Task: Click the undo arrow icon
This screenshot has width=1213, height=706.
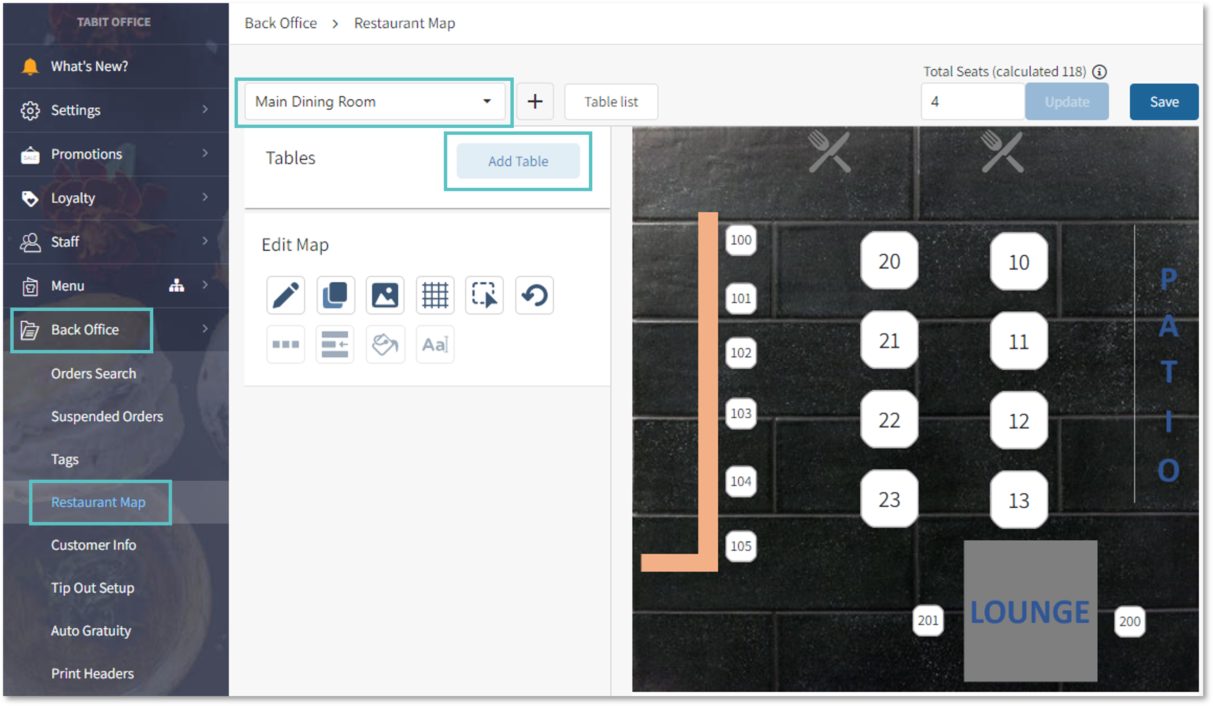Action: 534,295
